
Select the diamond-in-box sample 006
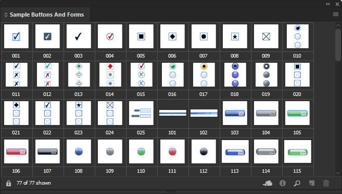pyautogui.click(x=172, y=36)
